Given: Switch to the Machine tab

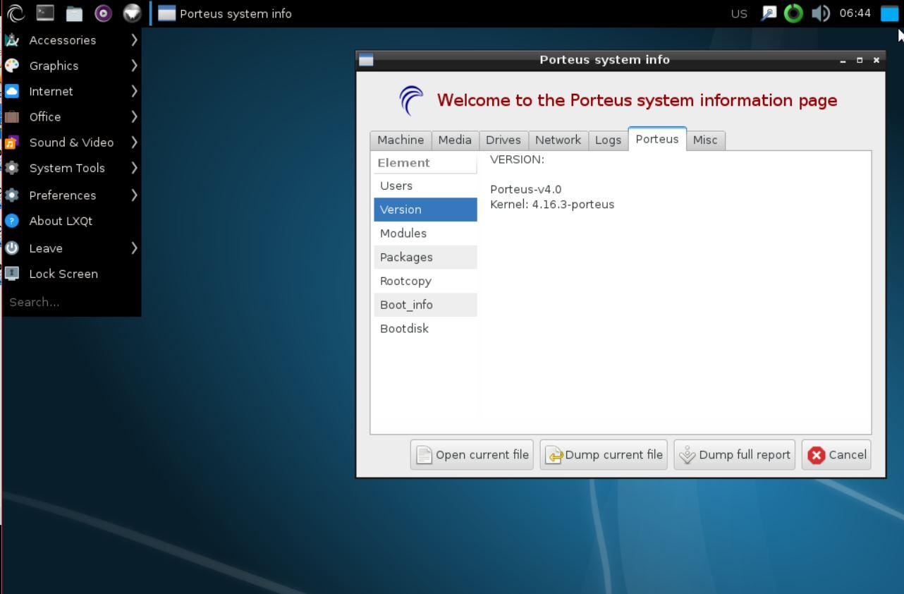Looking at the screenshot, I should [401, 140].
